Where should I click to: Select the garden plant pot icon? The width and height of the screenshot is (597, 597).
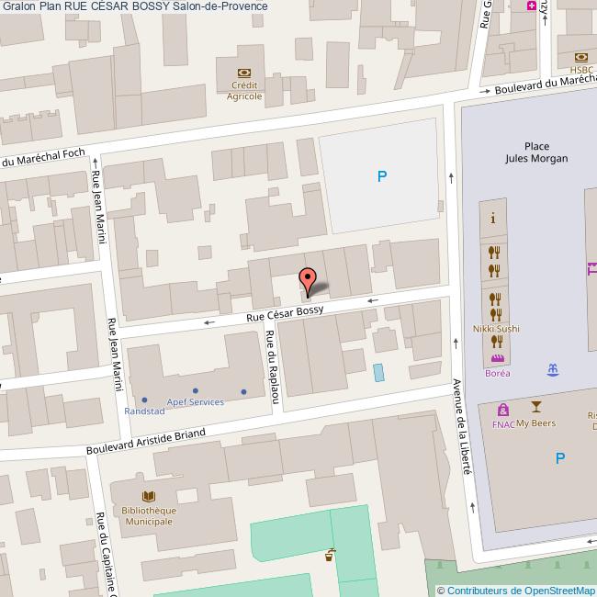(x=329, y=554)
